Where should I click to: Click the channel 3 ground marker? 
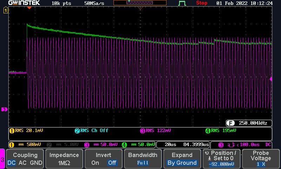pyautogui.click(x=4, y=109)
